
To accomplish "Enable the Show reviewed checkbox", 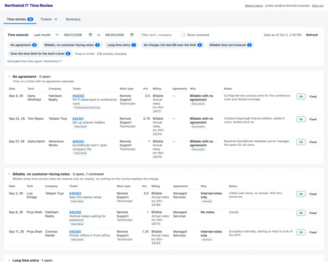I will 184,35.
